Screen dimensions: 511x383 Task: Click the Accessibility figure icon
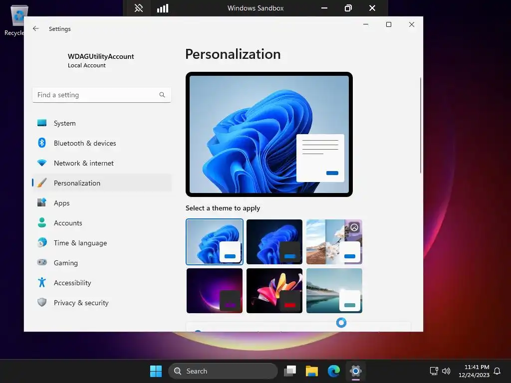pos(42,282)
